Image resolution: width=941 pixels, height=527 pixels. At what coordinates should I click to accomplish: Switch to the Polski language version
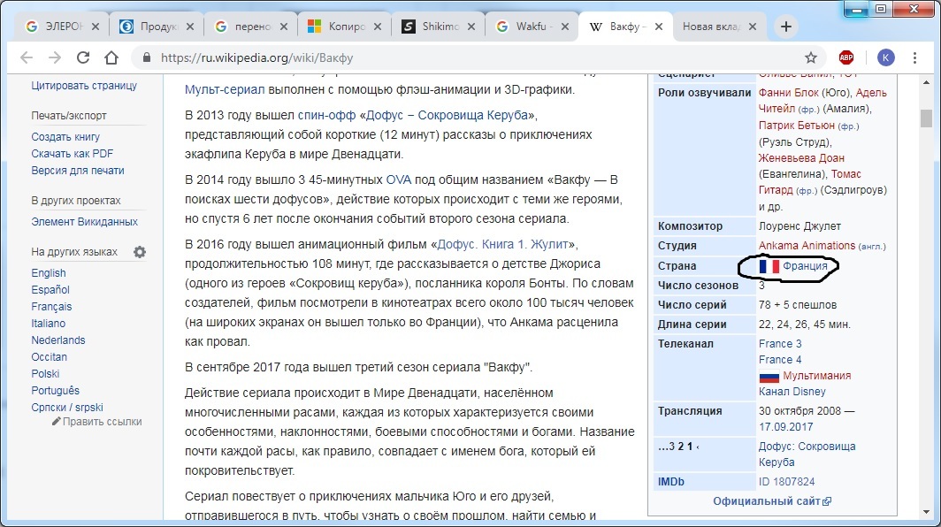click(x=45, y=374)
